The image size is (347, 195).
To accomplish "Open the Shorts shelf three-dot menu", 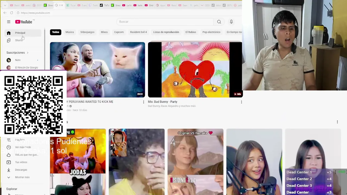I will (x=337, y=122).
